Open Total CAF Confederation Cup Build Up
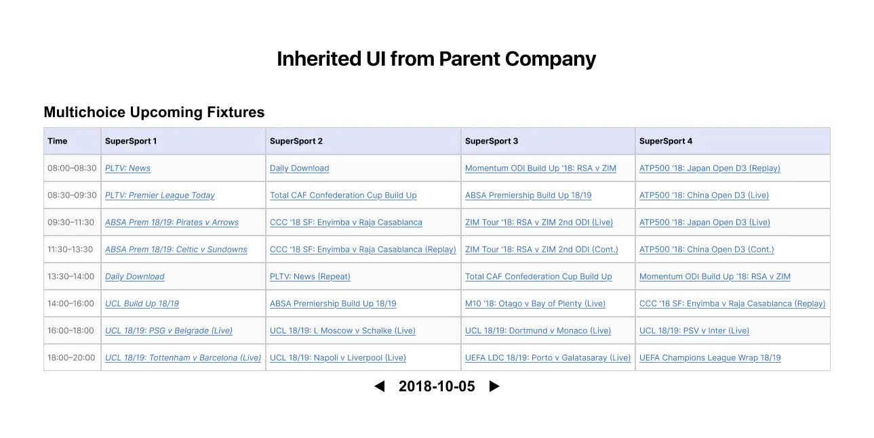Viewport: 874px width, 438px height. tap(342, 195)
